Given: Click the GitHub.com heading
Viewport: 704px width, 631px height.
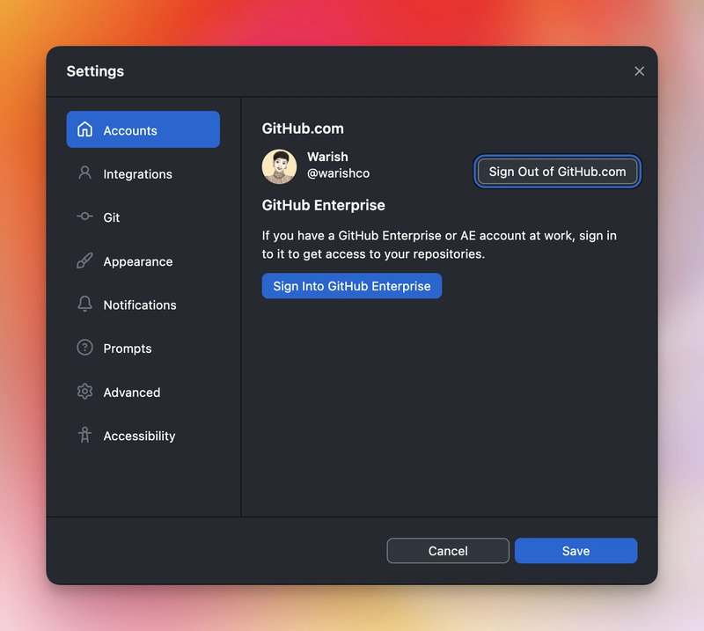Looking at the screenshot, I should pyautogui.click(x=303, y=128).
